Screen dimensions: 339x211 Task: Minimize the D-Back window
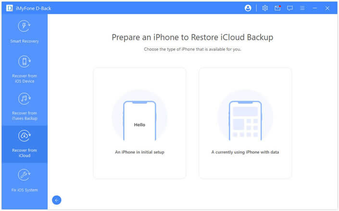[x=315, y=8]
